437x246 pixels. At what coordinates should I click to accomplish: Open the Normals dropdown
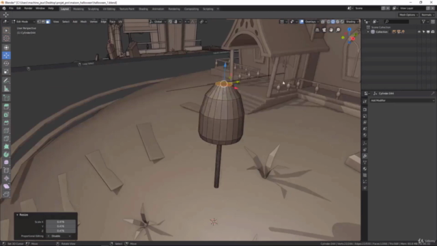pyautogui.click(x=427, y=15)
